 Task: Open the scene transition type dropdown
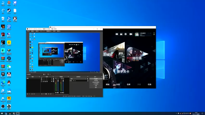click(x=78, y=79)
